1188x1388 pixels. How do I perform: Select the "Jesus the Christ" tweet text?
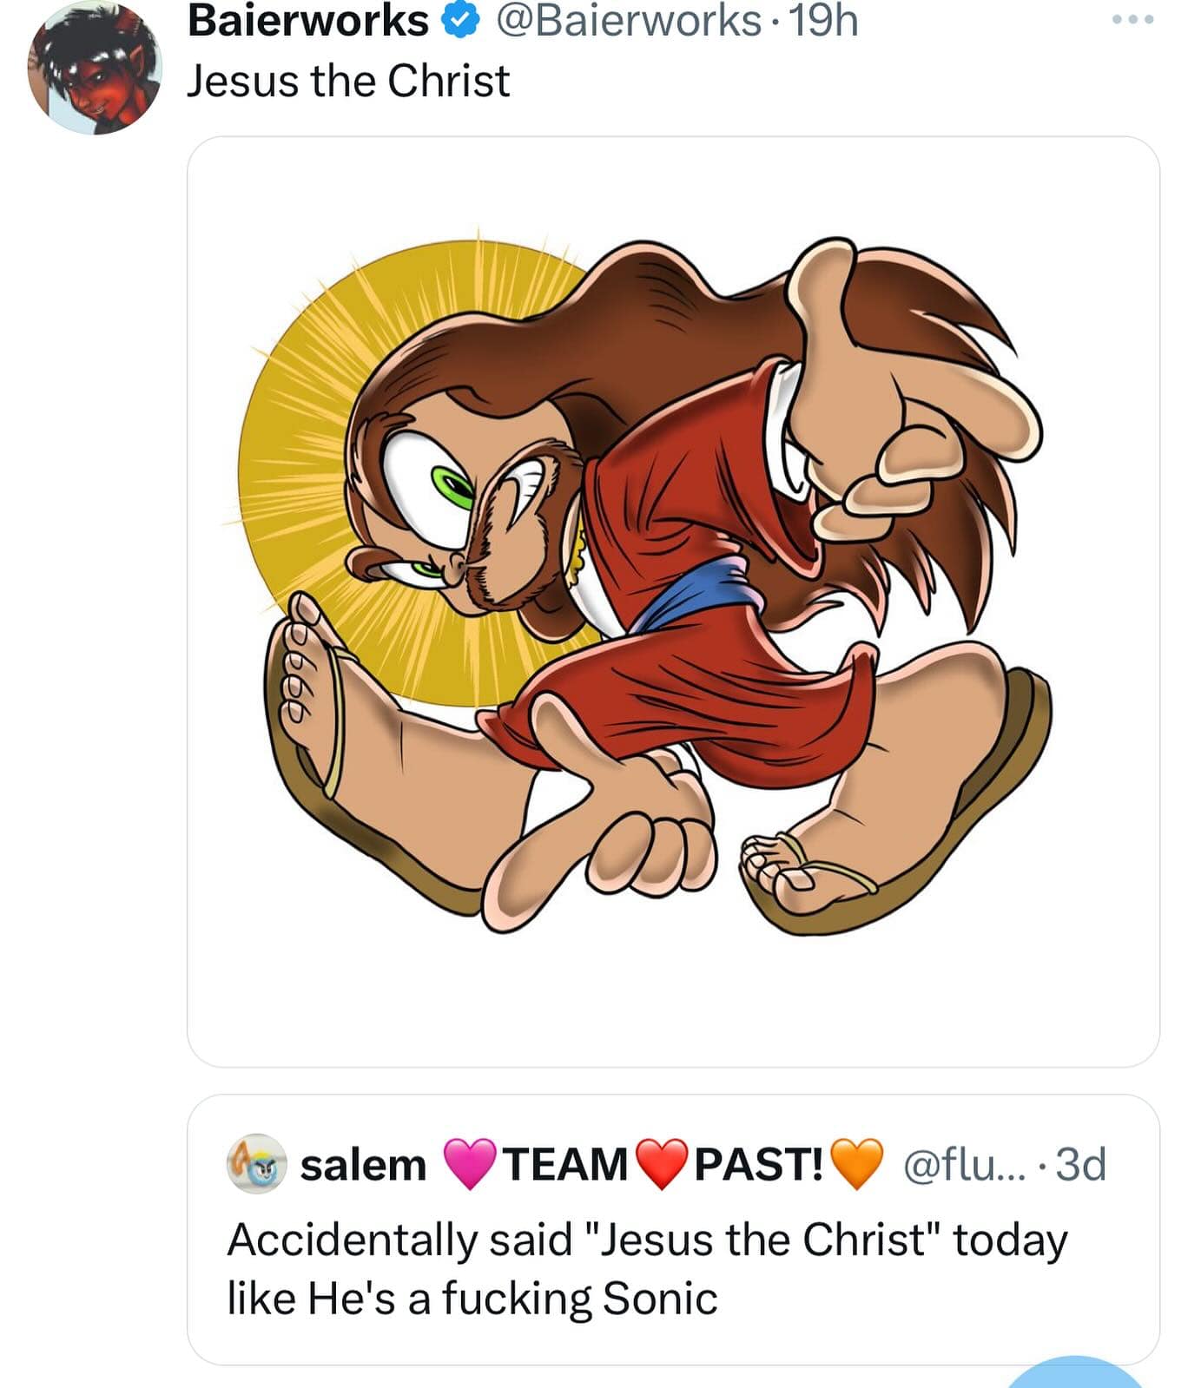348,82
